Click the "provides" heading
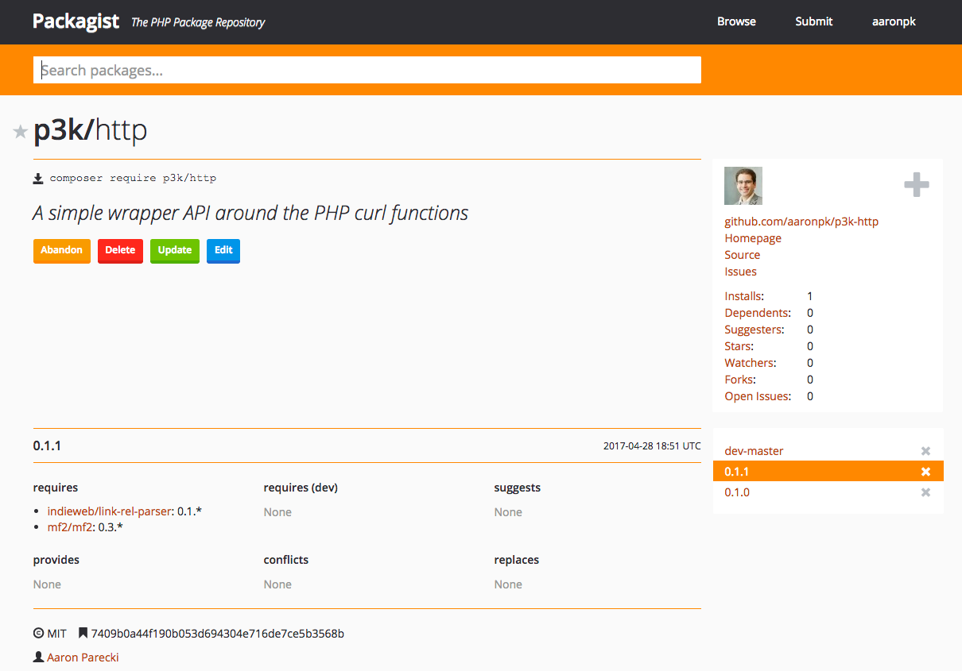Image resolution: width=962 pixels, height=671 pixels. (56, 560)
